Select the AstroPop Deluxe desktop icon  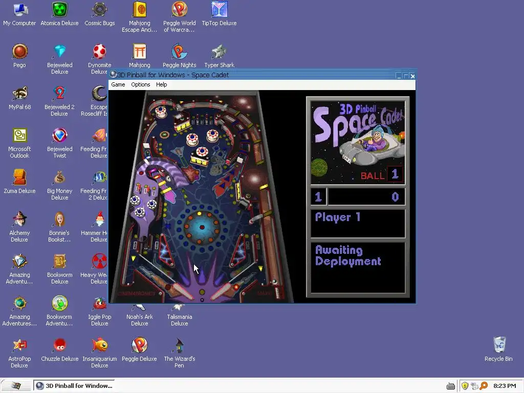click(19, 353)
